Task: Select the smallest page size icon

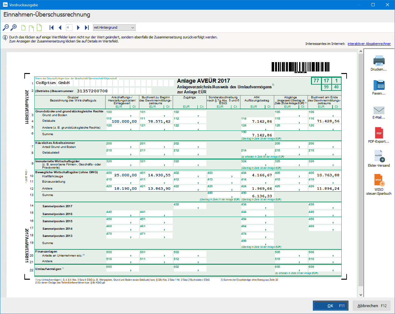Action: click(23, 28)
